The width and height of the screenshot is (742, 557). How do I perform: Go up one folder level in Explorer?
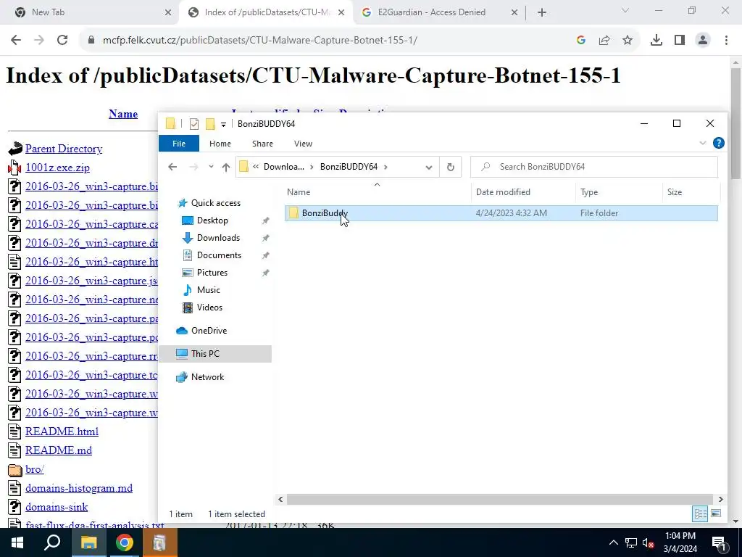pyautogui.click(x=226, y=167)
